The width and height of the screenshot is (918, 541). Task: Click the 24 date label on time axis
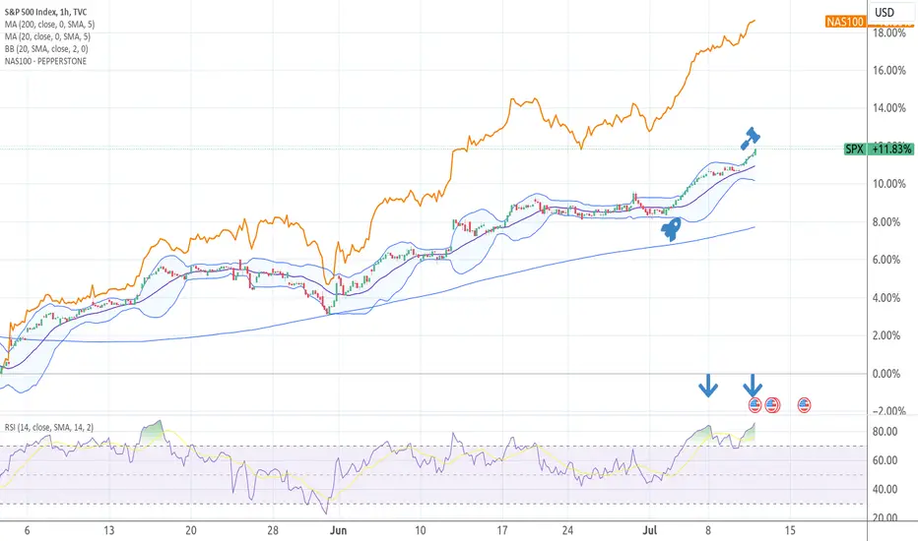pos(567,530)
